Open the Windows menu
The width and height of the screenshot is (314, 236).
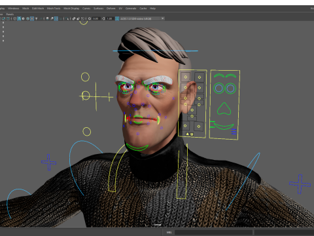14,9
